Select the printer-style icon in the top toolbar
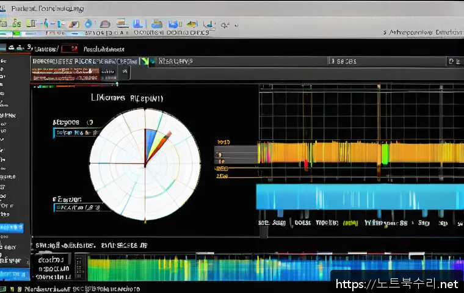This screenshot has height=293, width=464. coord(122,24)
